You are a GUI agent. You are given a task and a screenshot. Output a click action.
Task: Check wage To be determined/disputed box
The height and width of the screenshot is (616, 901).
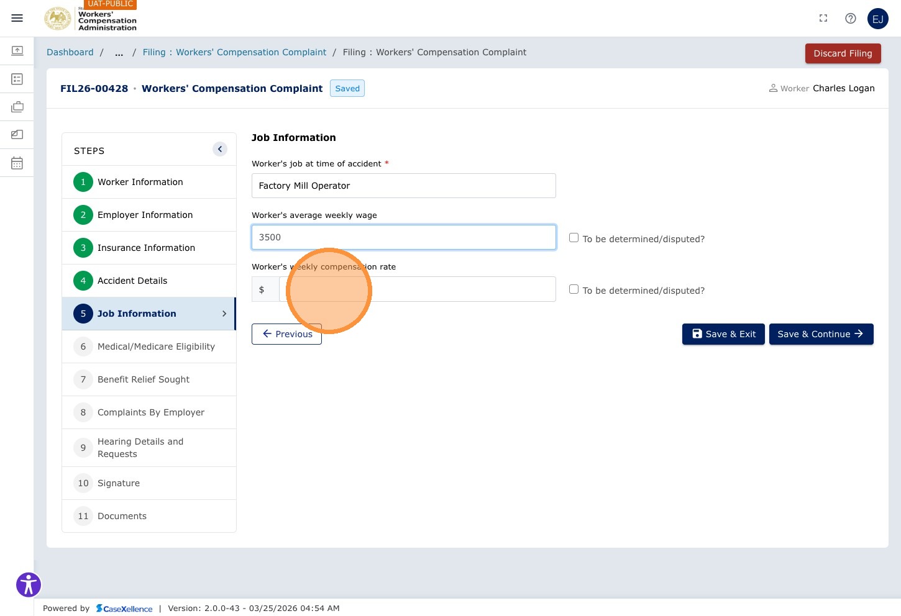tap(574, 238)
